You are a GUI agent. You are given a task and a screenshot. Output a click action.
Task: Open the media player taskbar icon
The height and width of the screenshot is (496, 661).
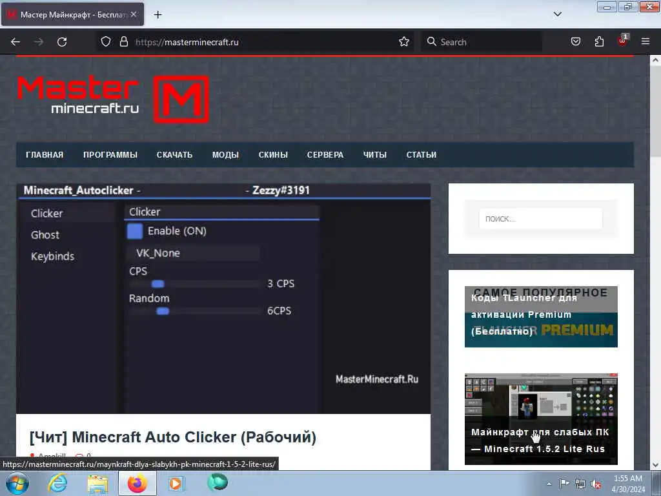pyautogui.click(x=176, y=483)
